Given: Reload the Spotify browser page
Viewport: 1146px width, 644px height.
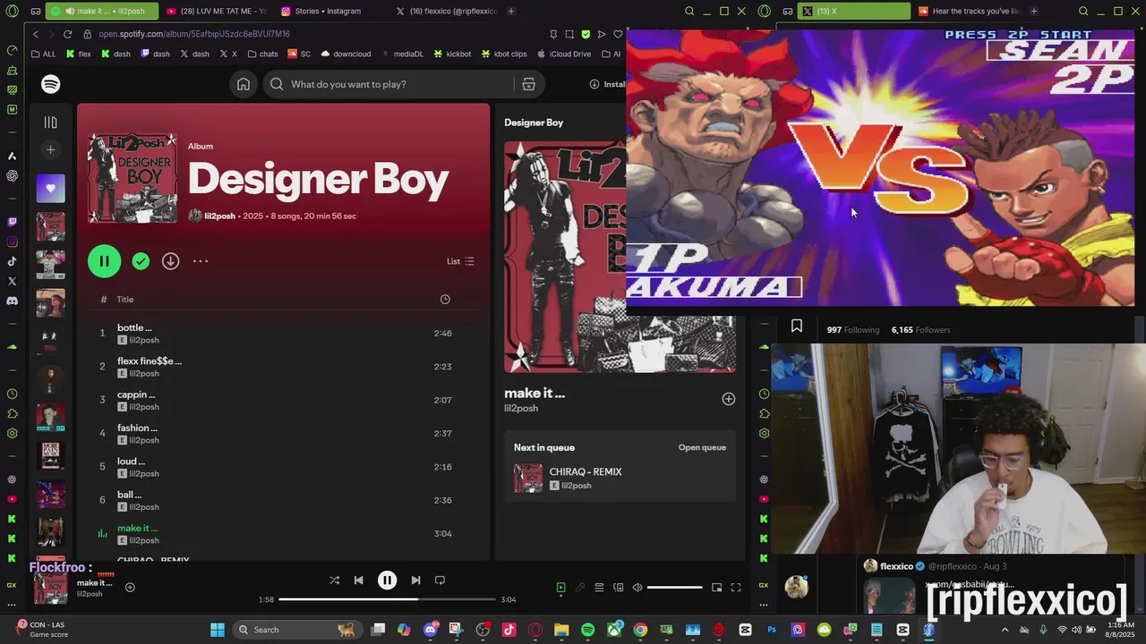Looking at the screenshot, I should coord(67,34).
